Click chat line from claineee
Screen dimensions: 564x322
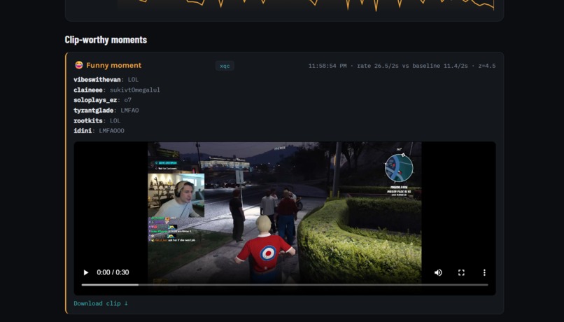(117, 90)
